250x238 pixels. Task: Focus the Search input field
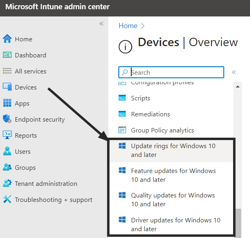click(x=171, y=72)
